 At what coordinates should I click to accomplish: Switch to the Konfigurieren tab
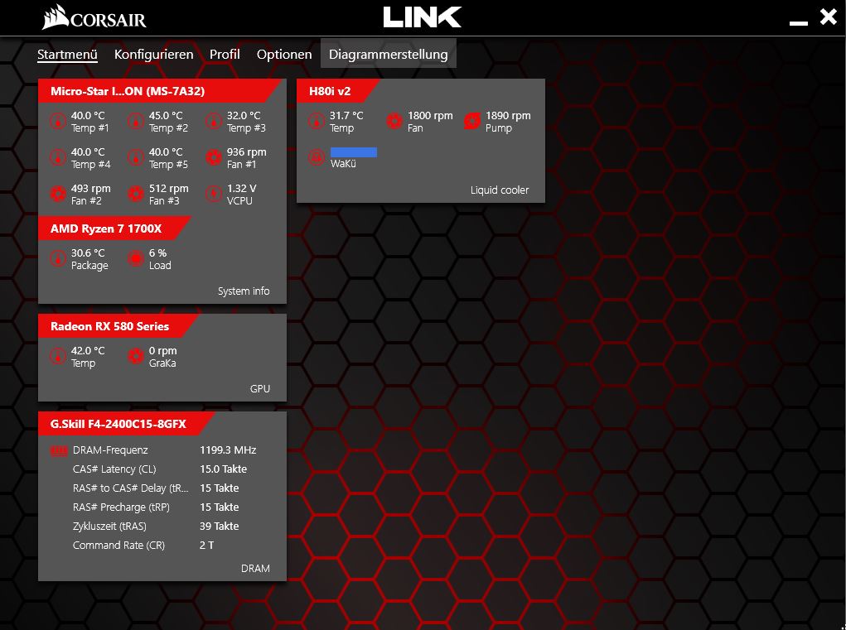pos(154,55)
